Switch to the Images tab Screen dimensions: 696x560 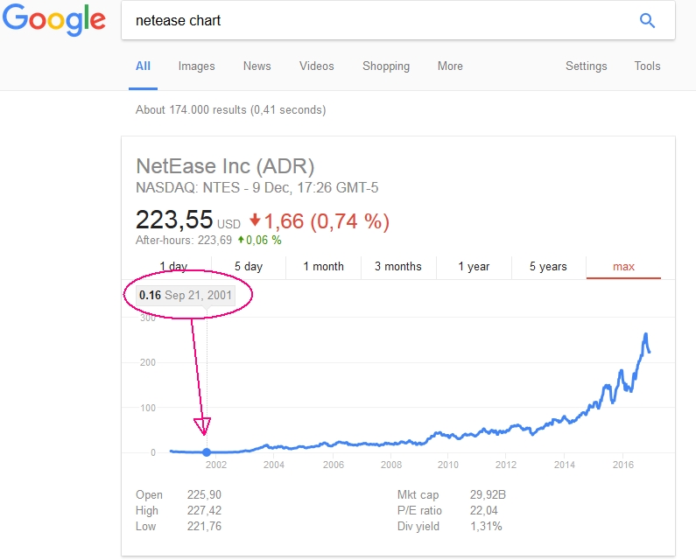point(196,66)
